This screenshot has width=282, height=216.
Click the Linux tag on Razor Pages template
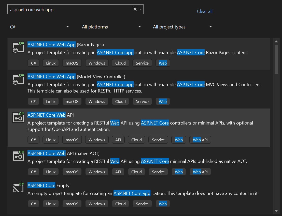tap(51, 63)
